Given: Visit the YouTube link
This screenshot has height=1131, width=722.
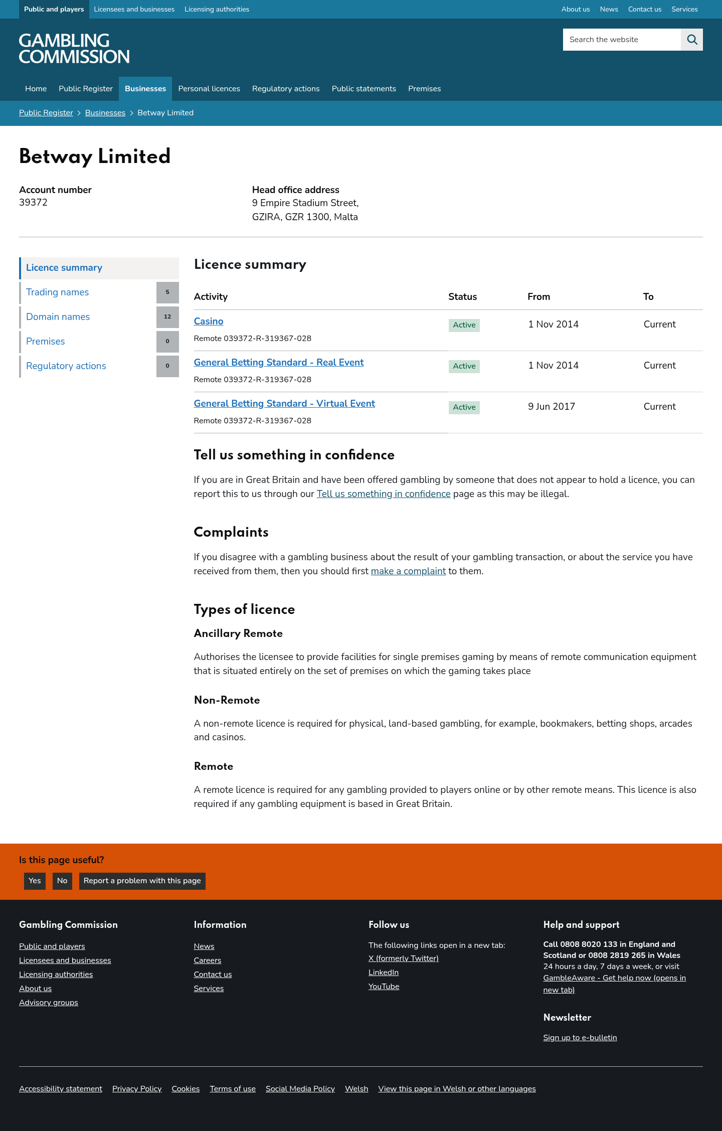Looking at the screenshot, I should (384, 987).
